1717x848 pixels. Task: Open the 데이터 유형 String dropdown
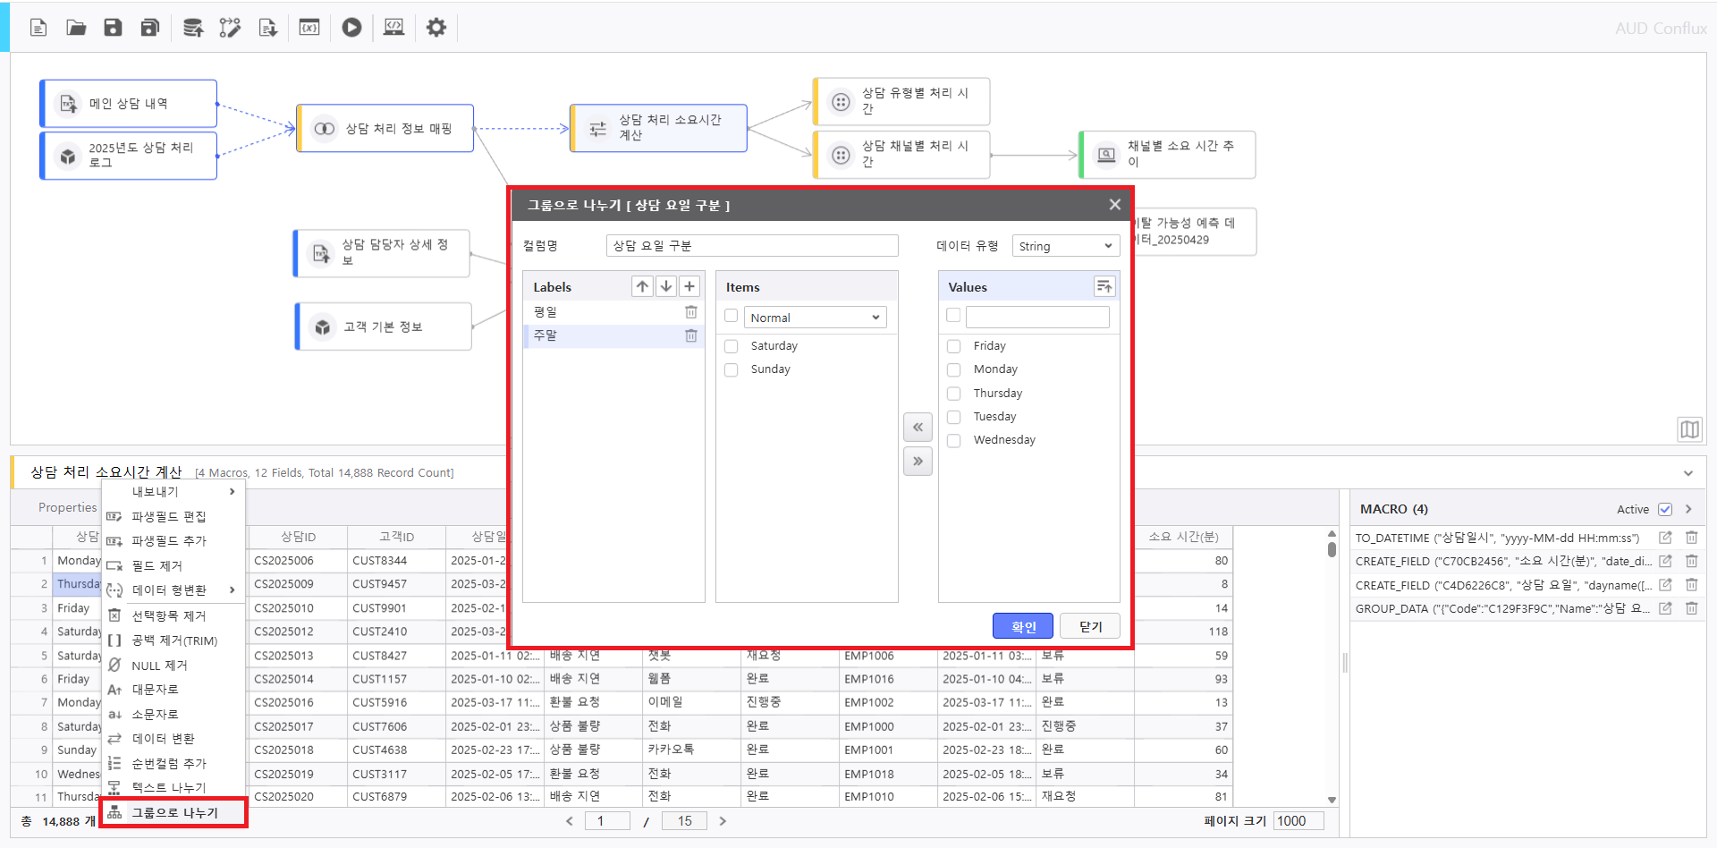click(1065, 246)
